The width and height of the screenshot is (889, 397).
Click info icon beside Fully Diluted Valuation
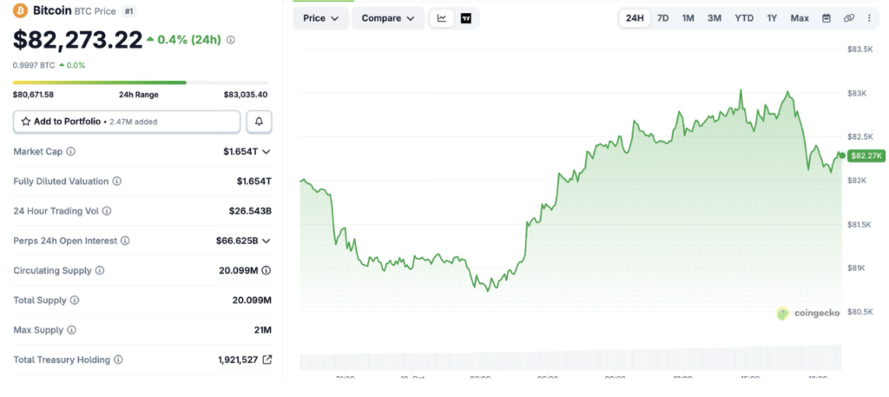(x=116, y=182)
